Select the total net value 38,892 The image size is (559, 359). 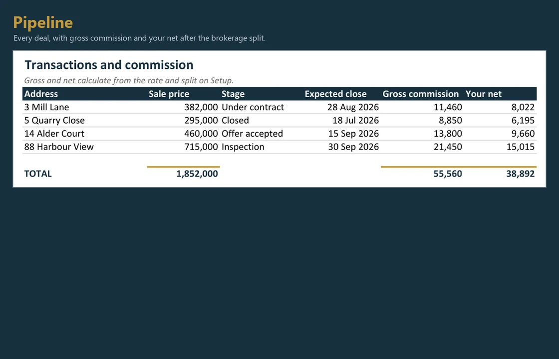click(521, 174)
